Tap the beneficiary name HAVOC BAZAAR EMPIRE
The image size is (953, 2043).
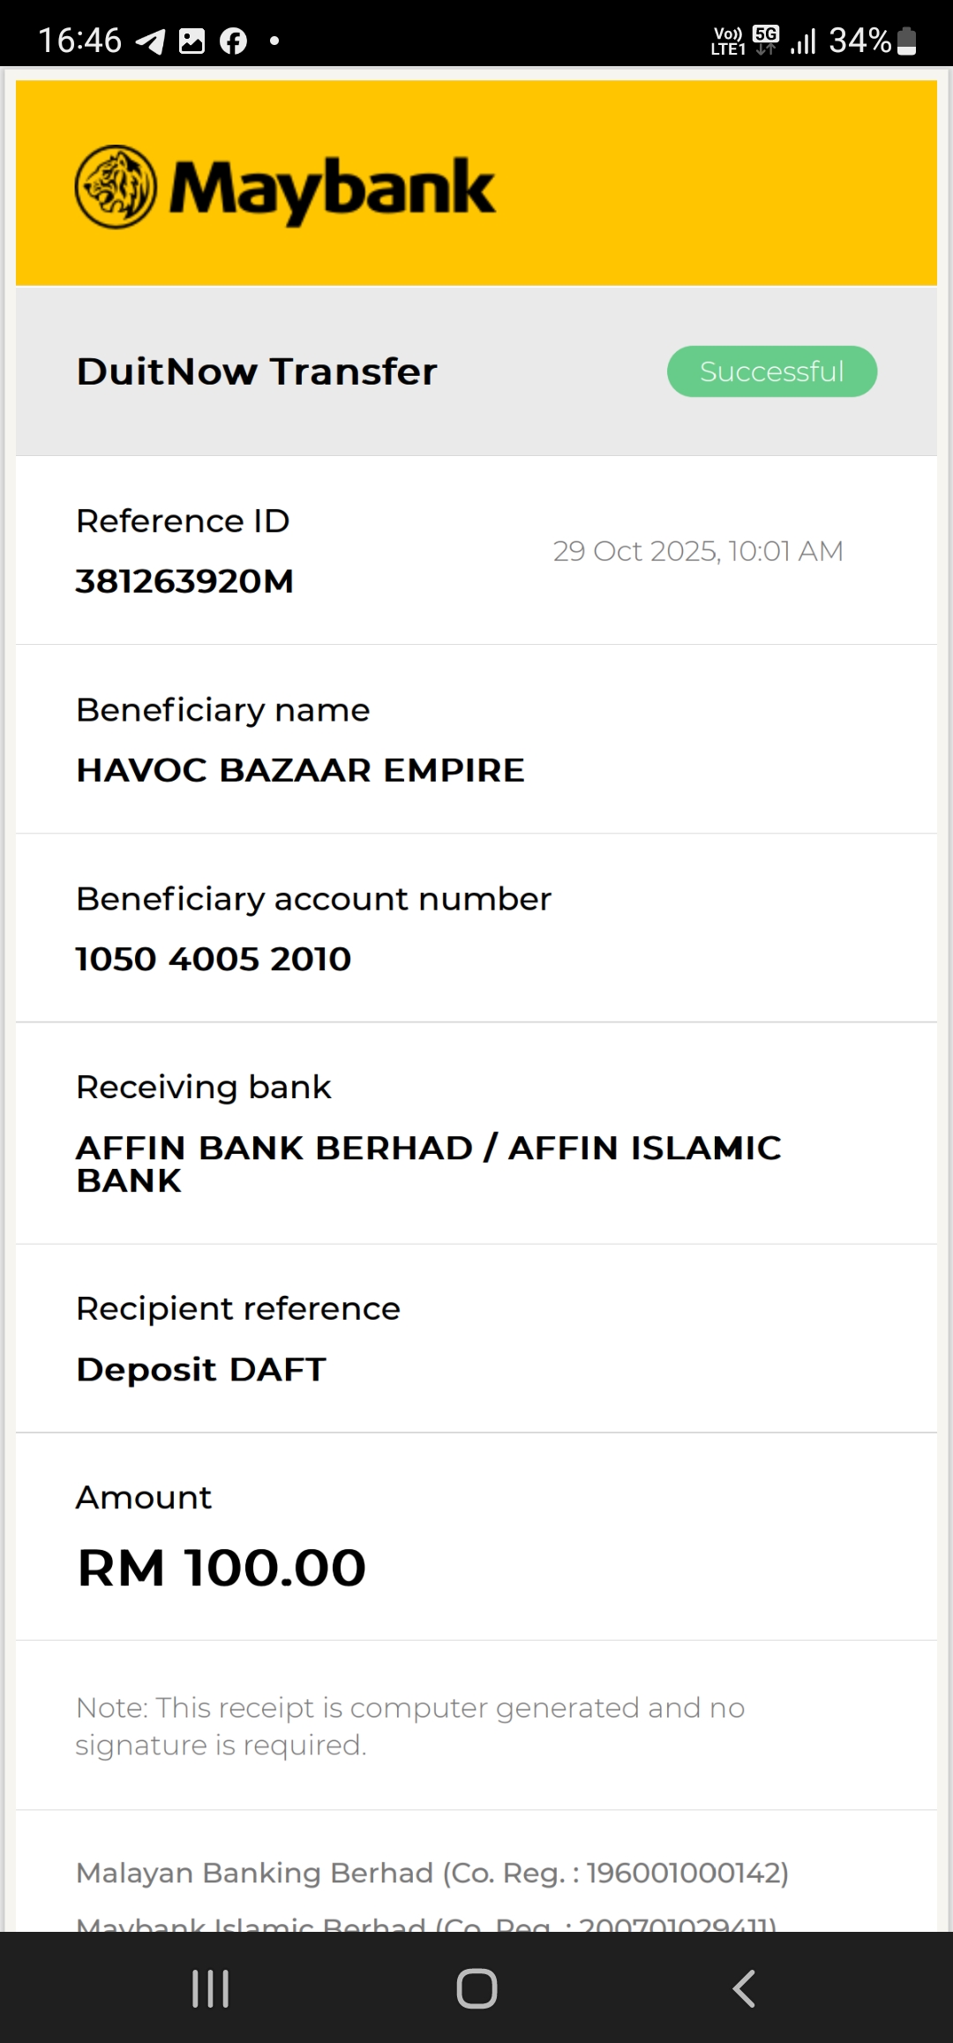(x=300, y=770)
